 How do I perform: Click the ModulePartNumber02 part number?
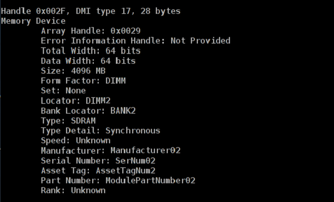tap(150, 181)
